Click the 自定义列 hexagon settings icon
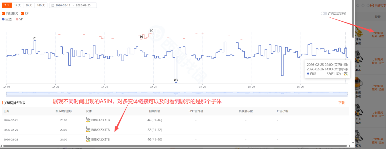Screen dimensions: 386x149 [372, 5]
